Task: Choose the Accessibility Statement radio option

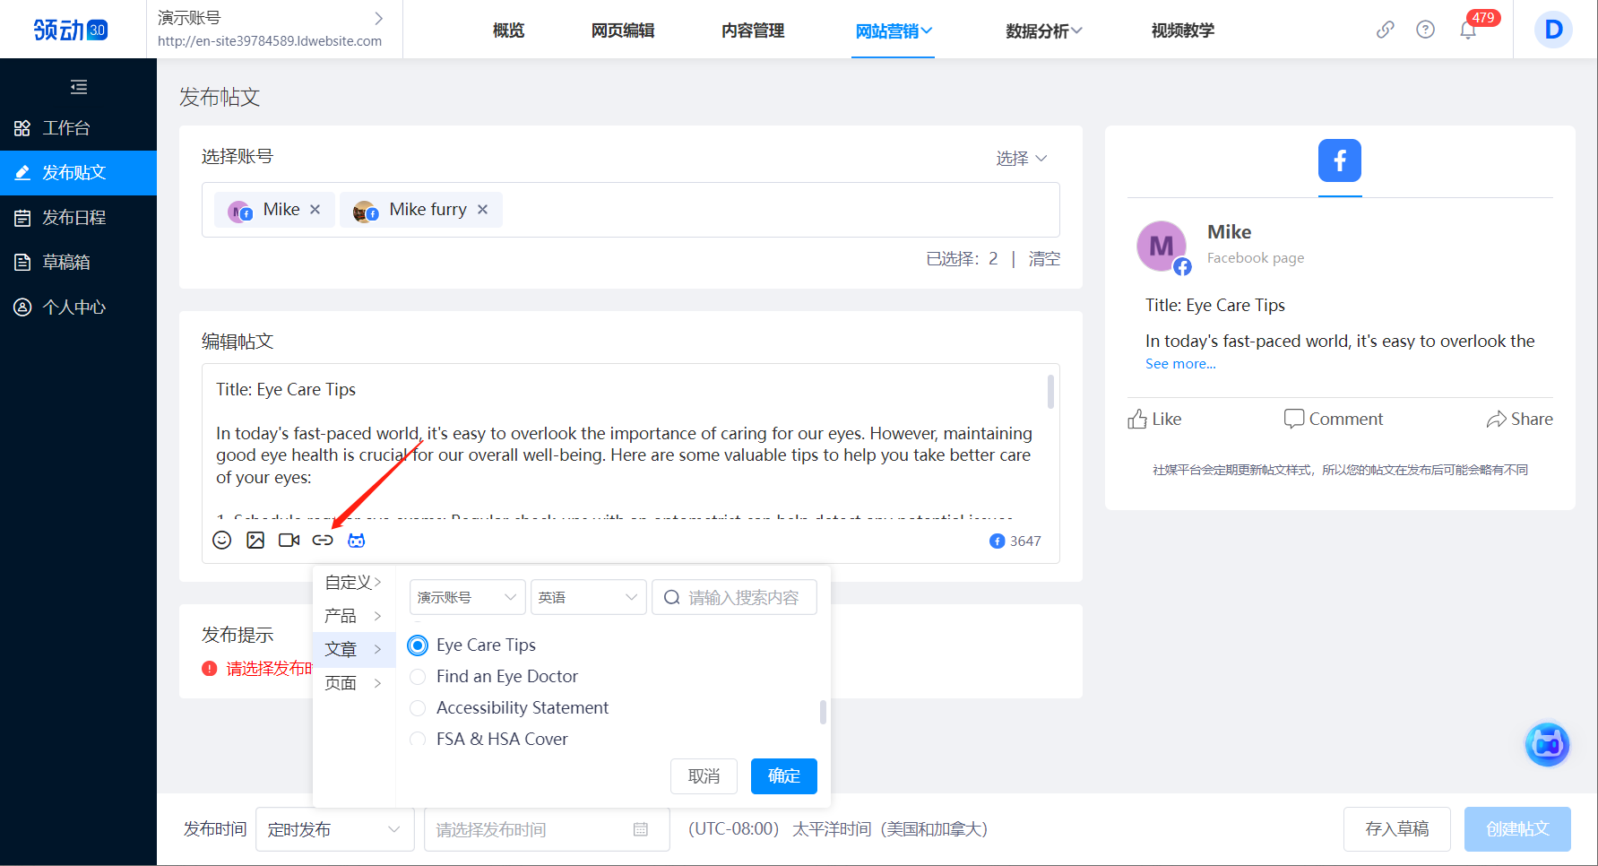Action: [418, 708]
